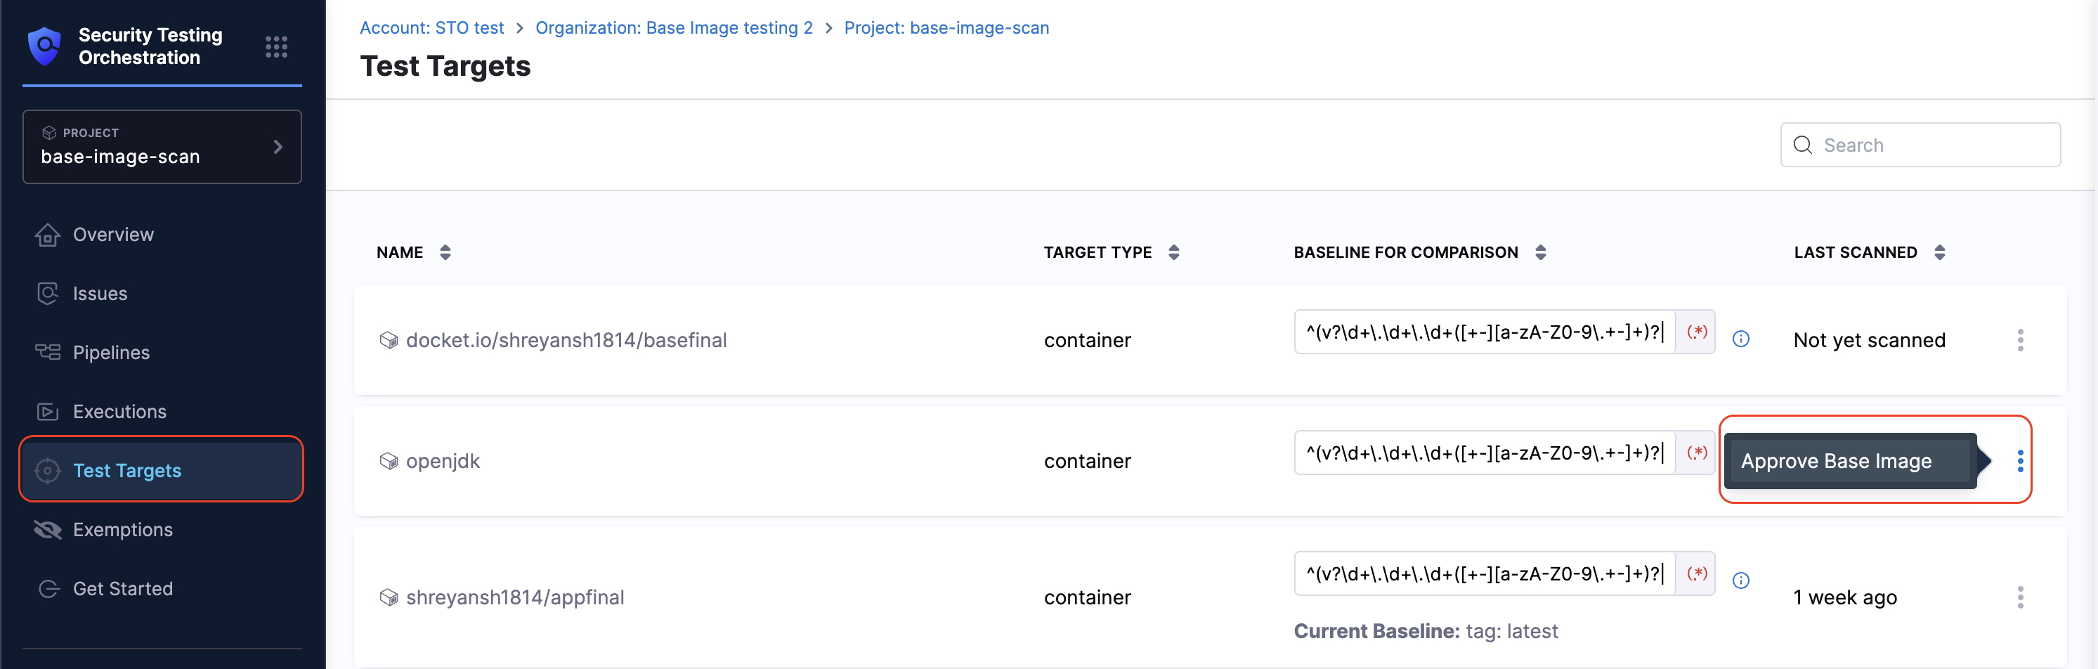Open options menu for shreyansh1814/appfinal row
Image resolution: width=2098 pixels, height=669 pixels.
pos(2020,597)
